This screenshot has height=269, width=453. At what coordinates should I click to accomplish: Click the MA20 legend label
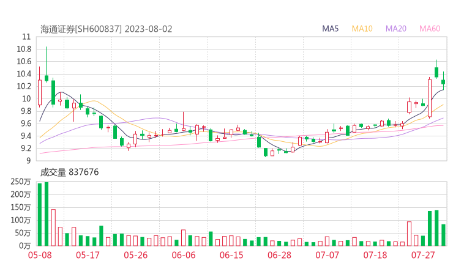point(396,29)
